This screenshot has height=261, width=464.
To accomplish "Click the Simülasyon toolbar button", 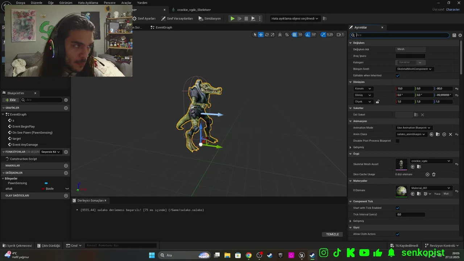I will coord(210,18).
